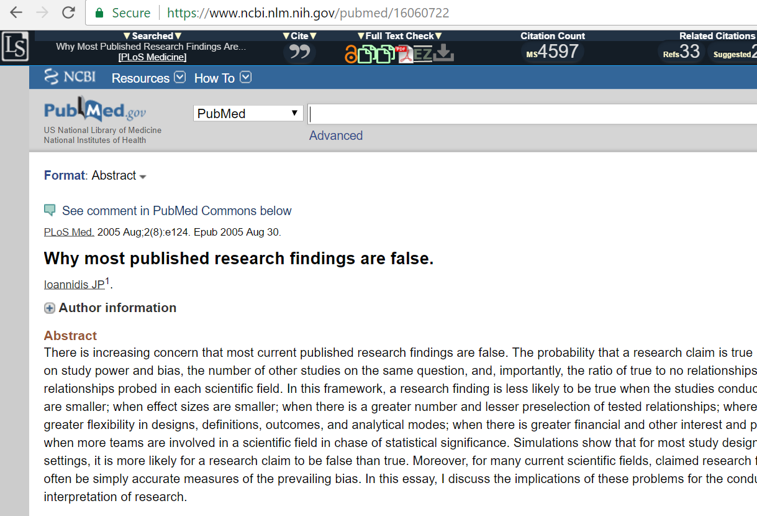
Task: Expand Author information with the plus icon
Action: (50, 308)
